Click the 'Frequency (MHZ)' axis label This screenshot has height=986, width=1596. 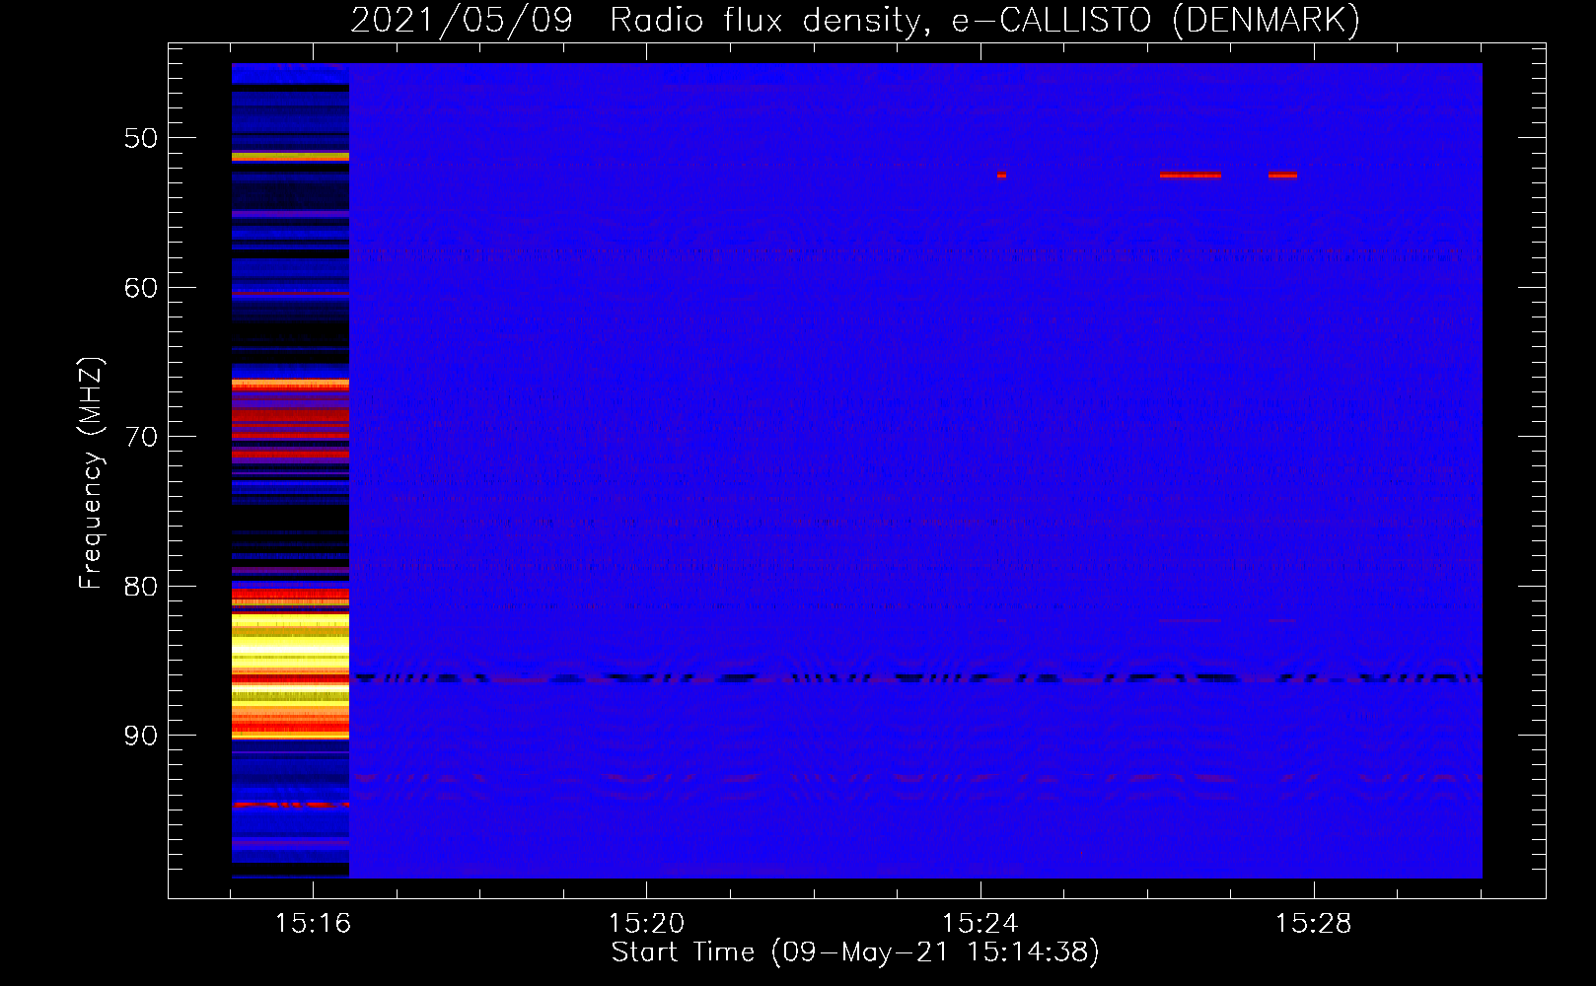[91, 472]
